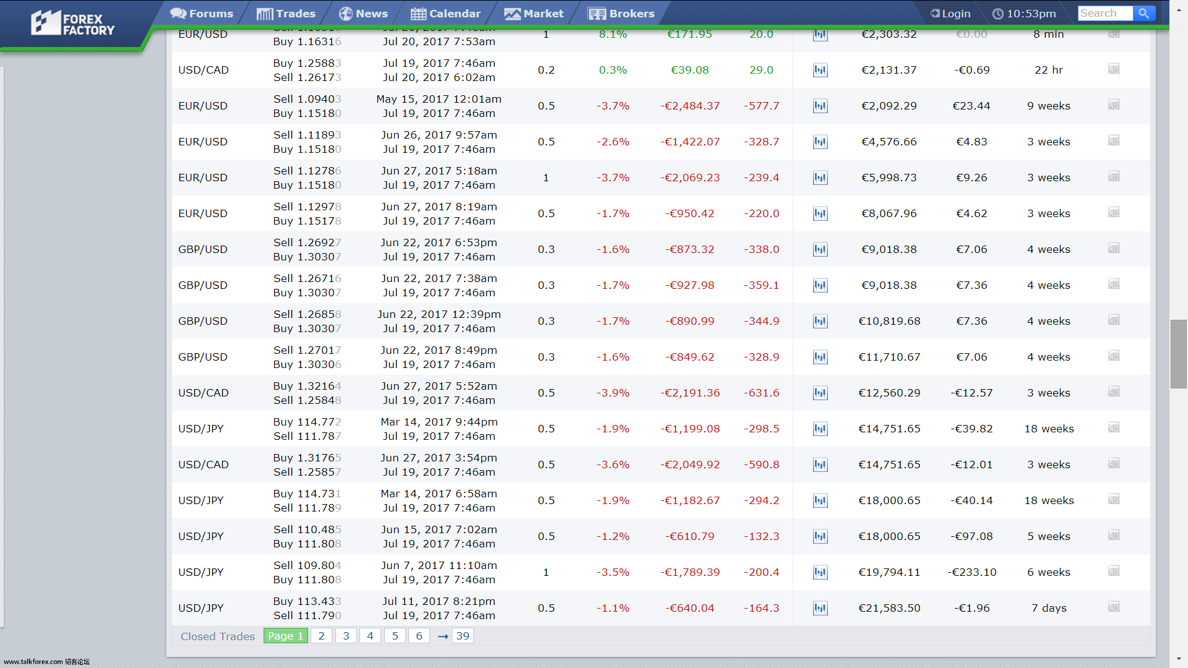The height and width of the screenshot is (668, 1188).
Task: Open chart icon for -€2,191.36 USD/CAD trade
Action: click(820, 393)
